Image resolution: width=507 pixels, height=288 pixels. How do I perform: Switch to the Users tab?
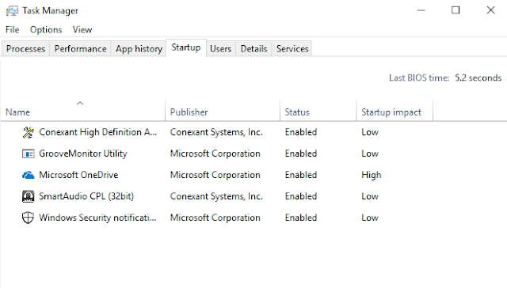point(220,49)
